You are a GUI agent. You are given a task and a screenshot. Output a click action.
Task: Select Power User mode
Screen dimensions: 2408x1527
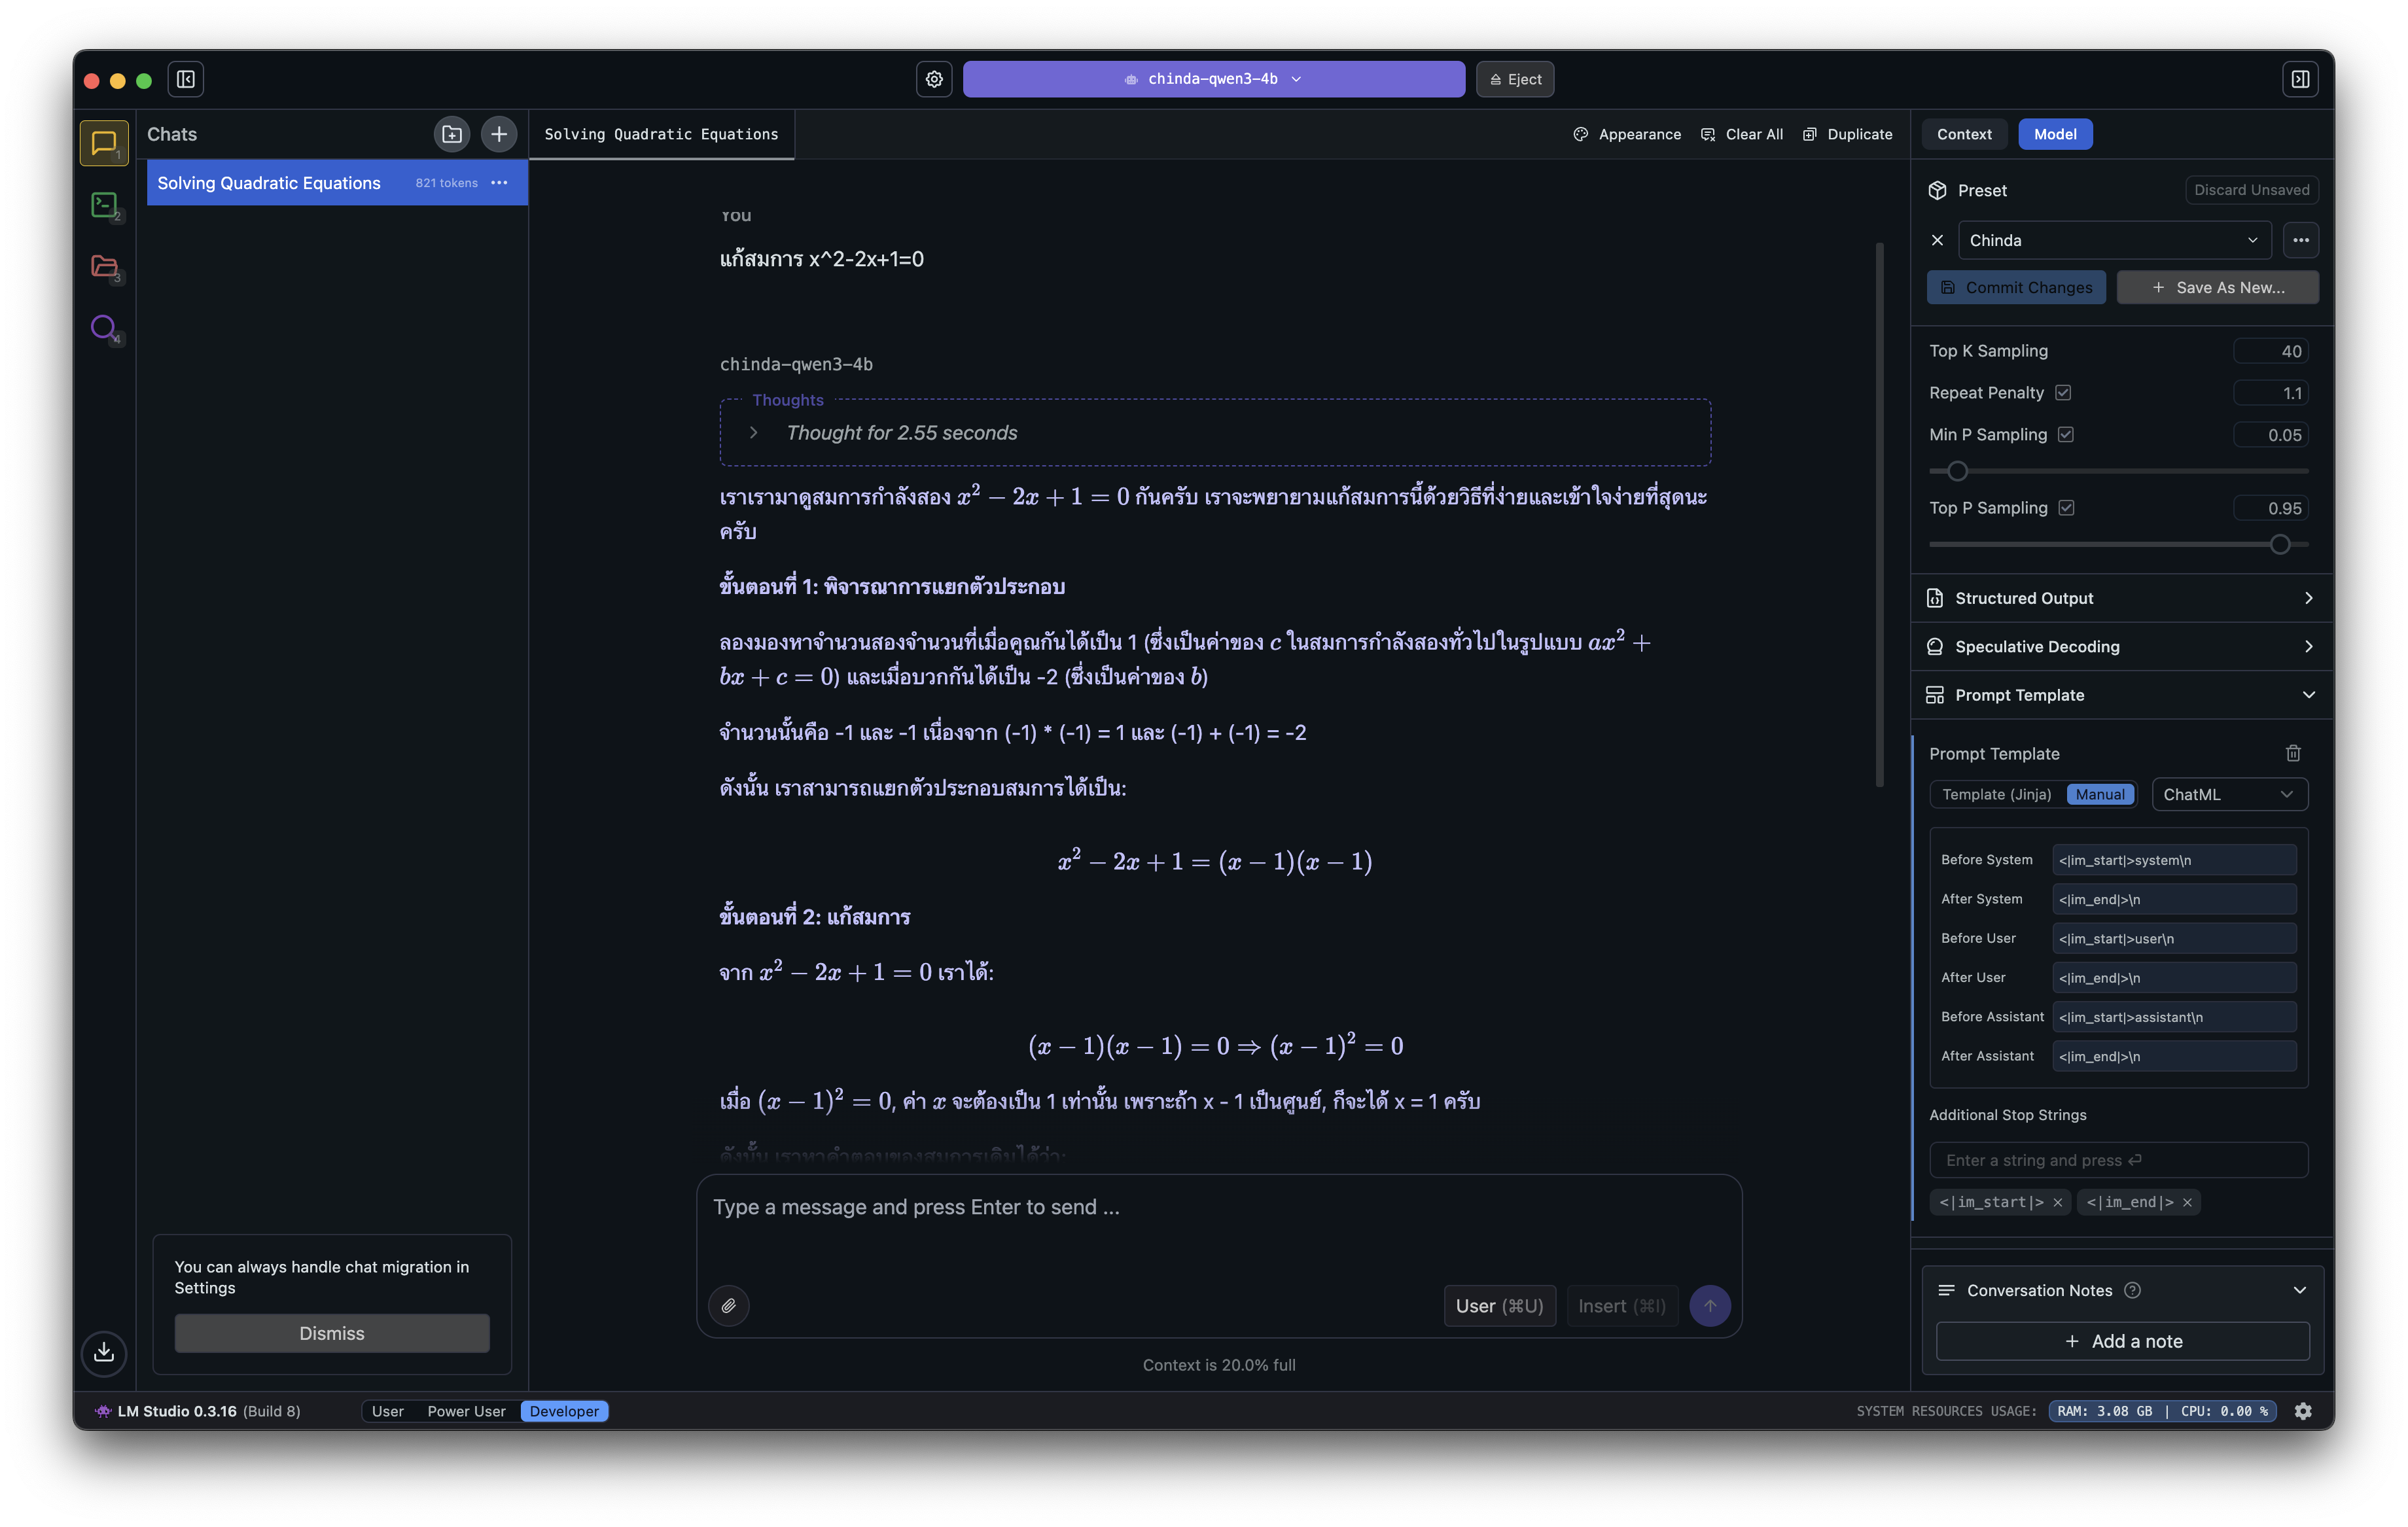[x=466, y=1411]
